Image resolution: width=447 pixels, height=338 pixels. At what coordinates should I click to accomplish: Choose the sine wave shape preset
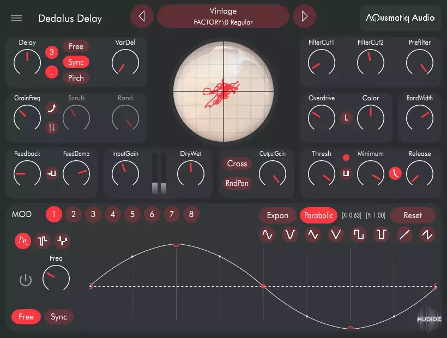click(267, 234)
